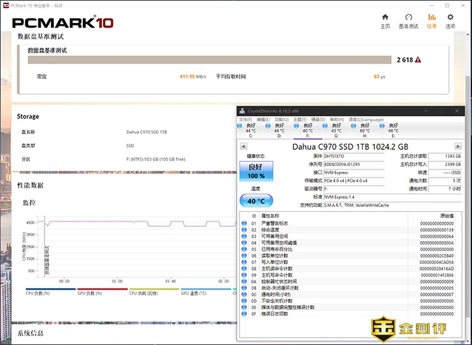
Task: Click health status 良好 100 % button
Action: (256, 171)
